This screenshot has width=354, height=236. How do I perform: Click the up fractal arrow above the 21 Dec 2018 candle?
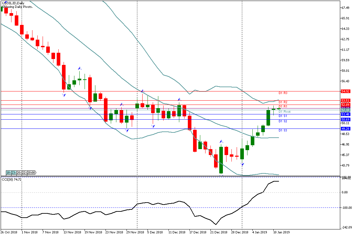[222, 142]
